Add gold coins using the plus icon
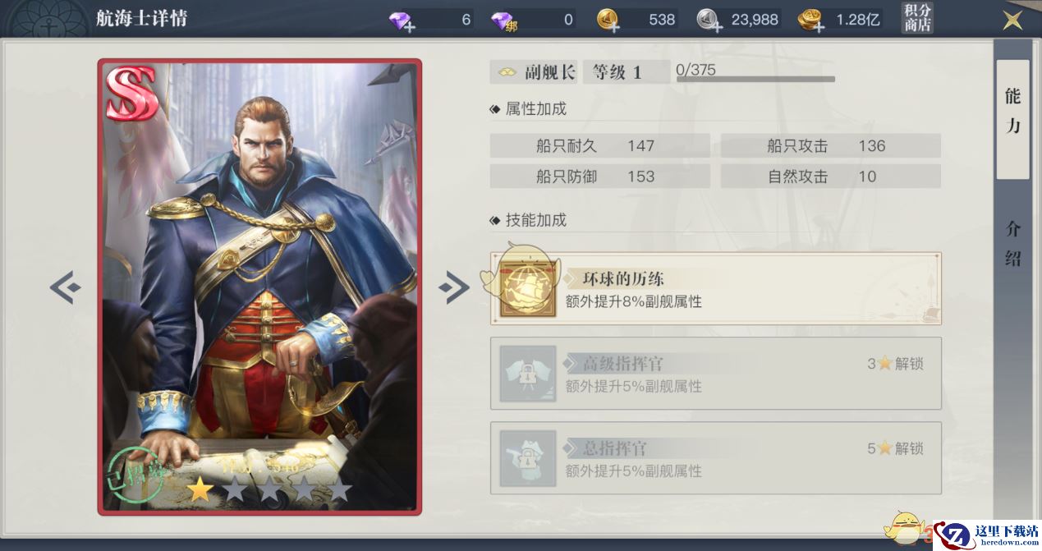Viewport: 1042px width, 551px height. (608, 21)
